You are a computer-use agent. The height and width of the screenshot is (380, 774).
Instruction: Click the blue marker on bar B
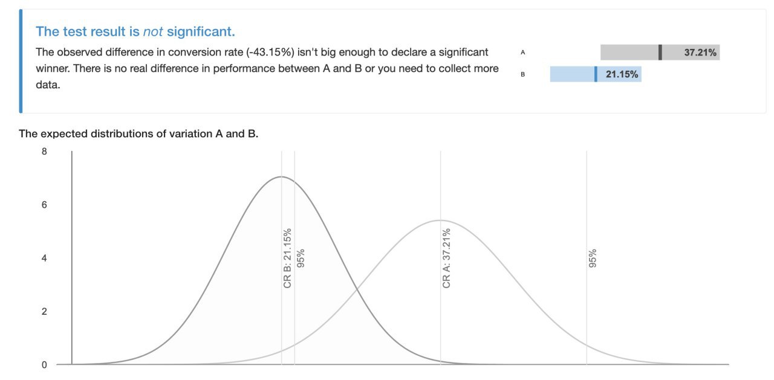coord(596,74)
